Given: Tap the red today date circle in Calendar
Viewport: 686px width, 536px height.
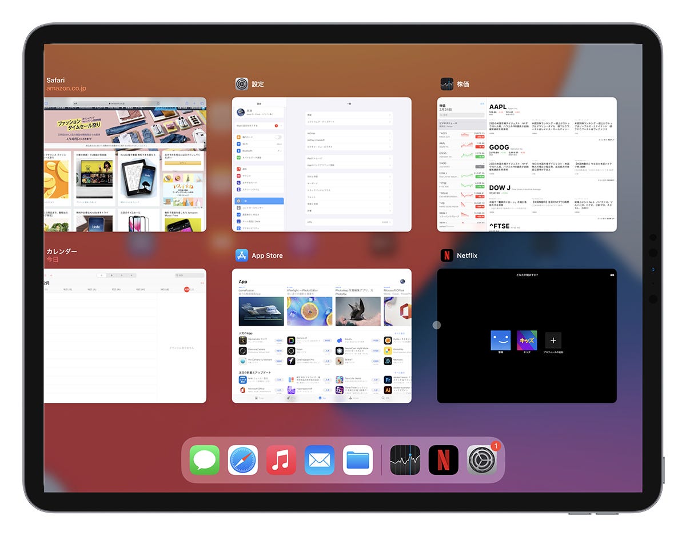Looking at the screenshot, I should tap(186, 290).
